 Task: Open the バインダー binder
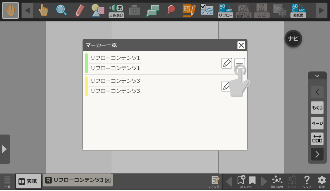tap(215, 181)
